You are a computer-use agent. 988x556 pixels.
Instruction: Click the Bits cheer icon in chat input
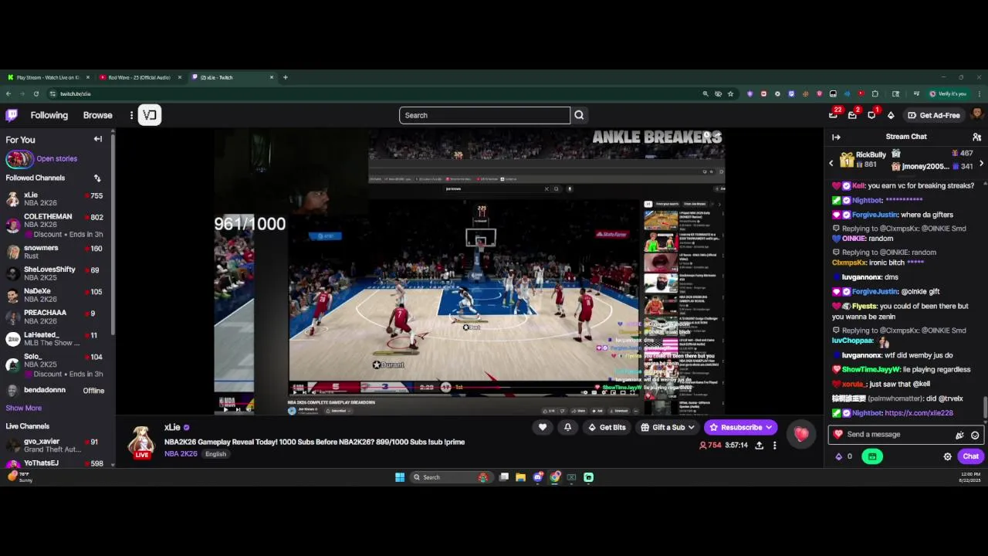pos(960,435)
